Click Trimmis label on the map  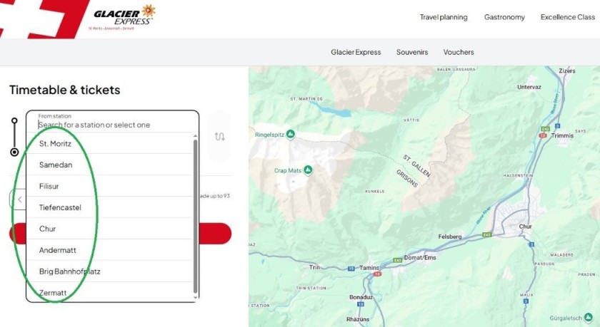tap(562, 135)
